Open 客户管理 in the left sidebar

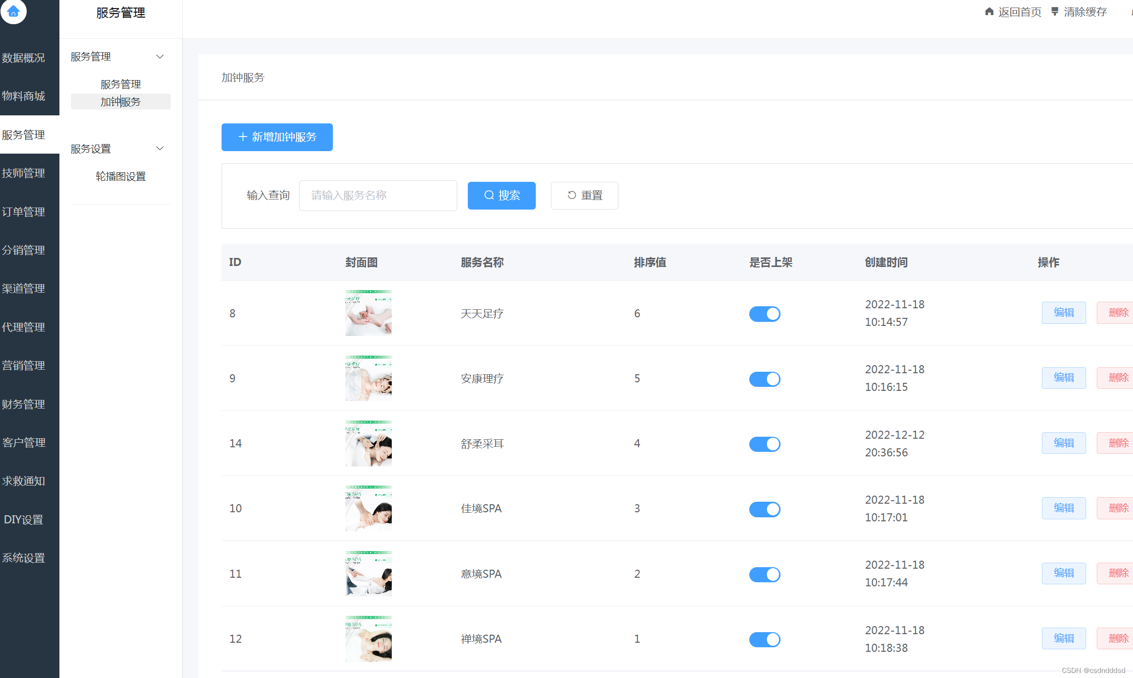(23, 442)
